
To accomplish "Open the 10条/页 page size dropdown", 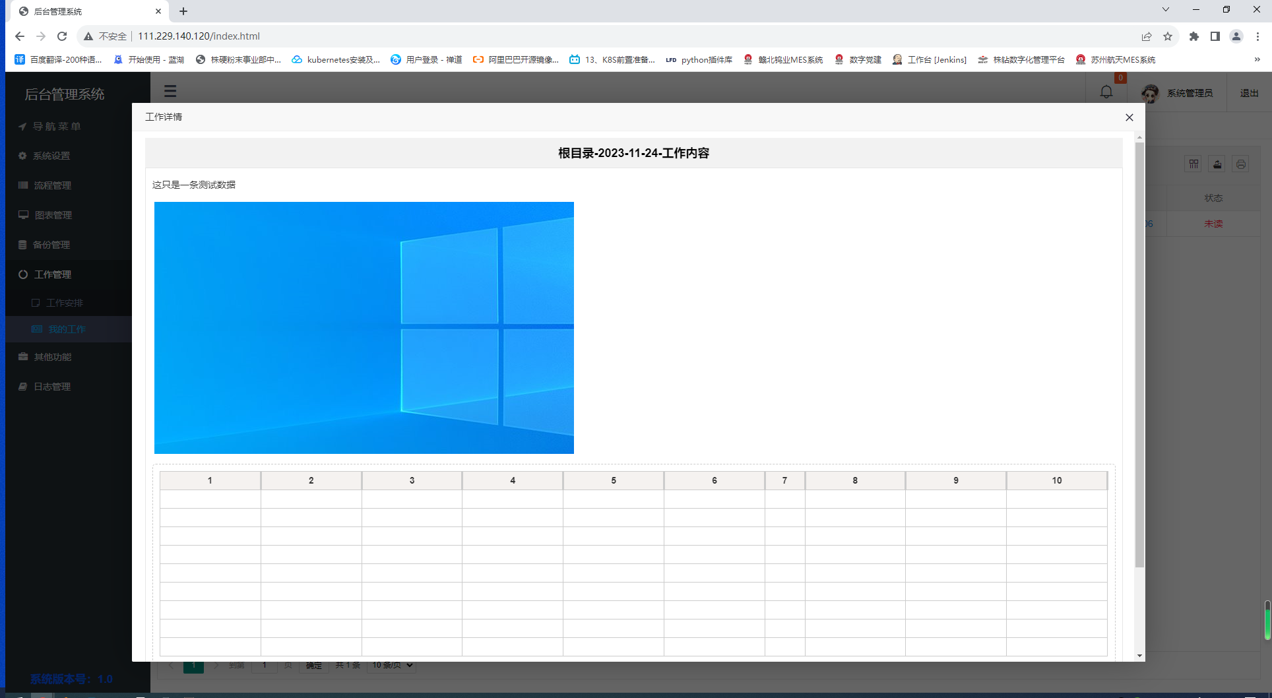I will click(x=391, y=665).
